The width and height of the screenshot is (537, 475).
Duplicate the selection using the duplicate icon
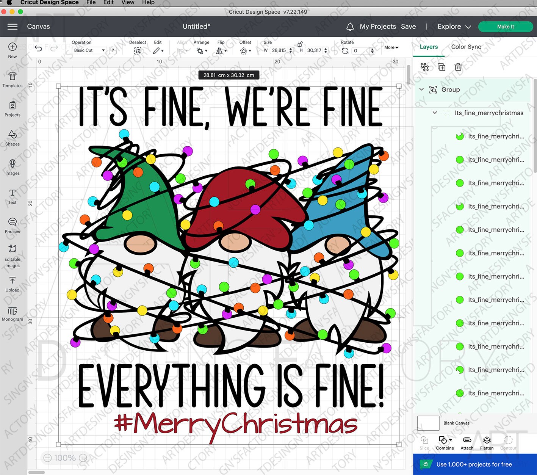tap(441, 67)
